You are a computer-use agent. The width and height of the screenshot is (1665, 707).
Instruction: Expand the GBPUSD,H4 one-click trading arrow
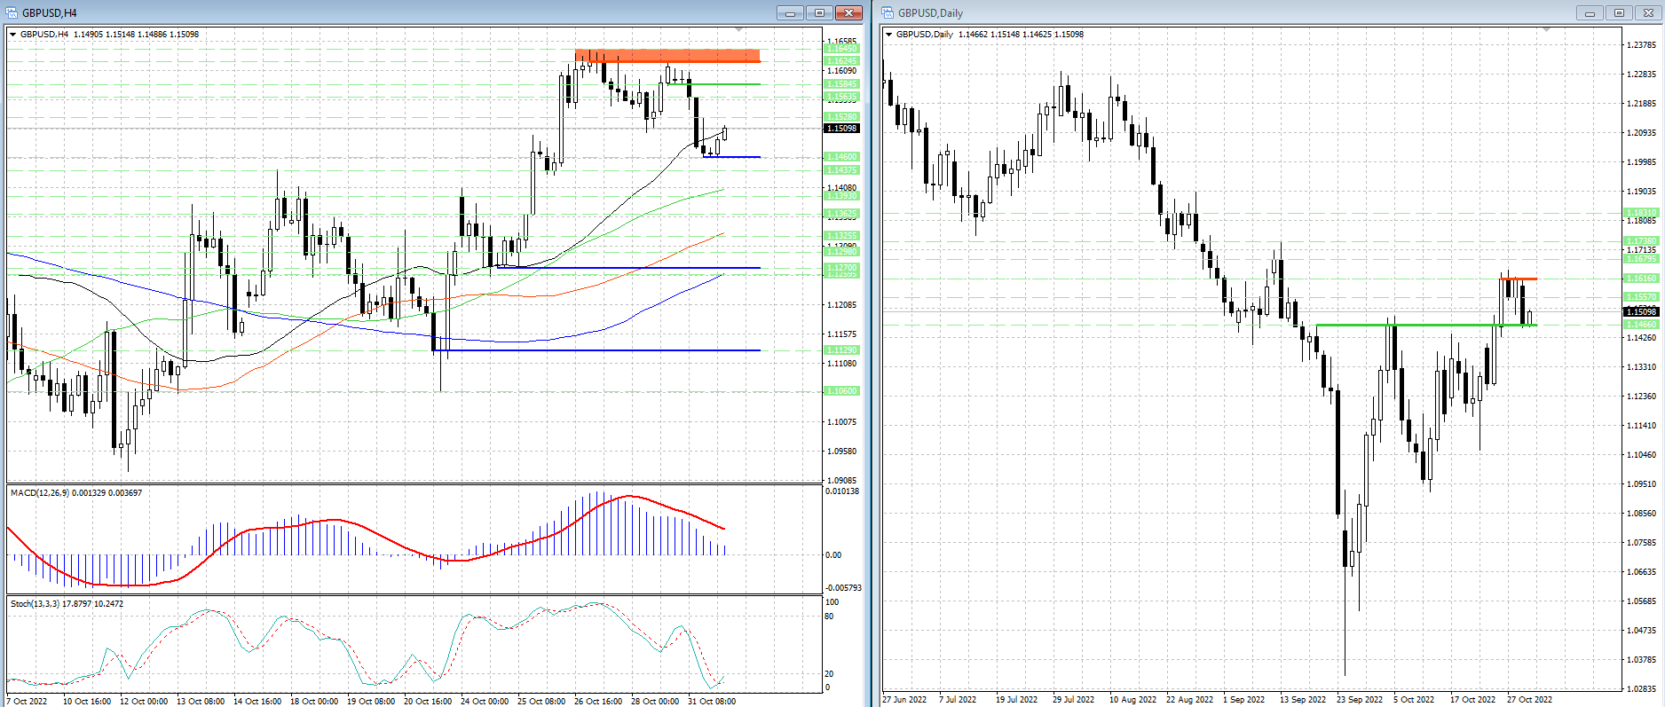(13, 35)
